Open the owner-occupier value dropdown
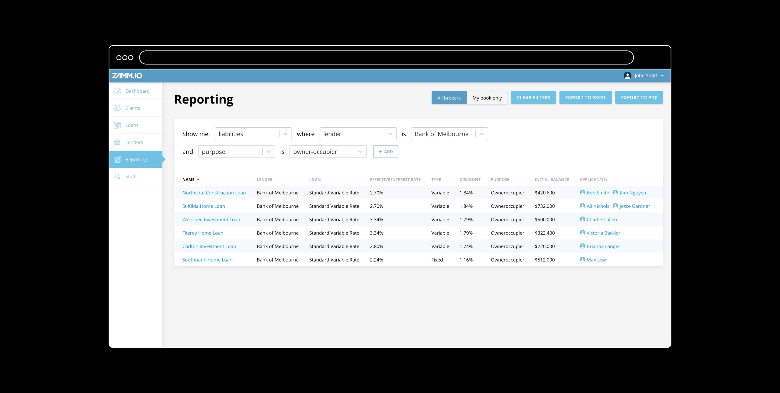 [x=328, y=152]
